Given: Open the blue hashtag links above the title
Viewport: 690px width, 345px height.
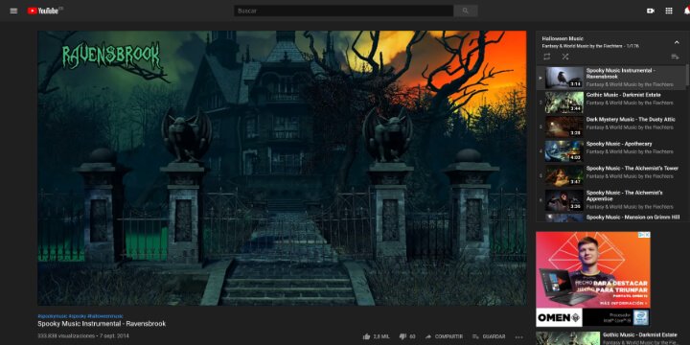Looking at the screenshot, I should pyautogui.click(x=80, y=316).
